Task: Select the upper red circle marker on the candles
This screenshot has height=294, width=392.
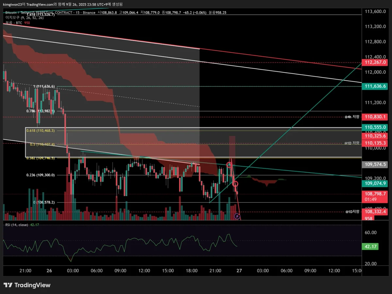Action: tap(230, 165)
